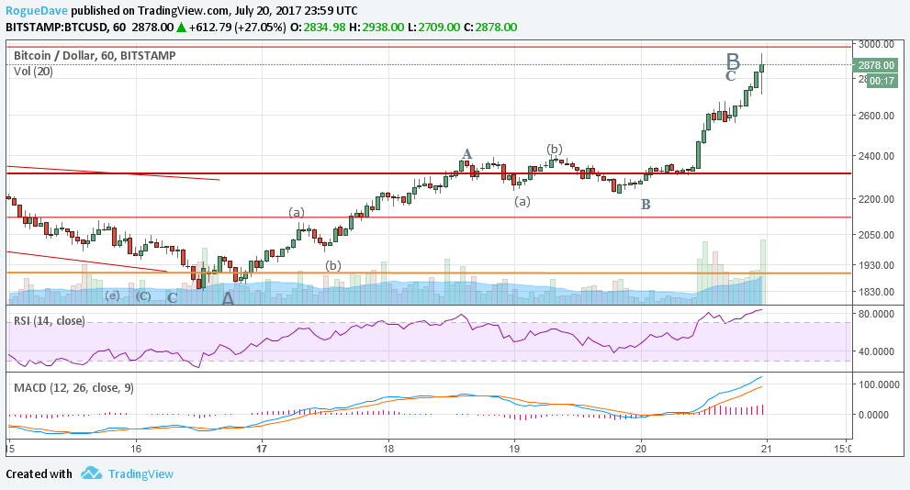Click the bold B label near 2200
This screenshot has height=490, width=910.
coord(646,204)
